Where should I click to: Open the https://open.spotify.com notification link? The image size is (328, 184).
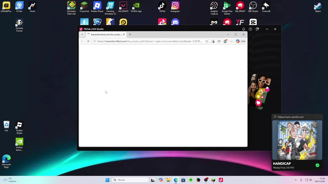[291, 117]
